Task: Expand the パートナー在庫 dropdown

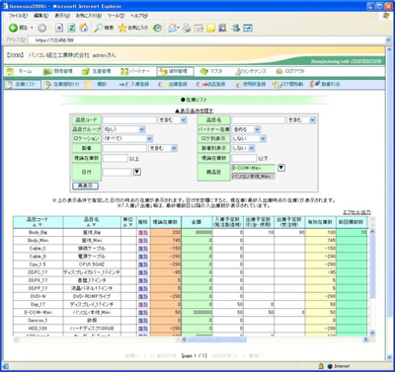Action: [257, 129]
